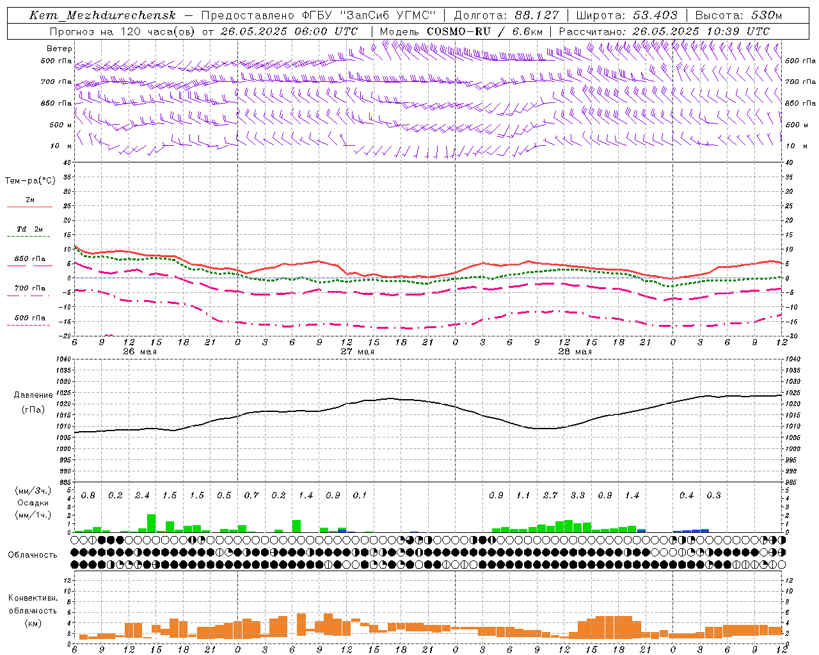Viewport: 819px width, 655px height.
Task: Click the red 2м legend line
Action: coord(29,207)
